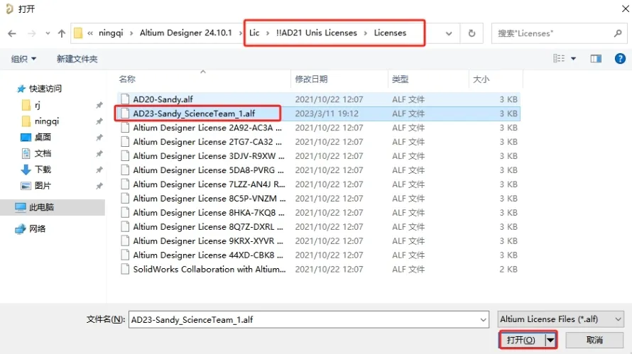Open 桌面 in the sidebar
632x354 pixels.
[43, 138]
